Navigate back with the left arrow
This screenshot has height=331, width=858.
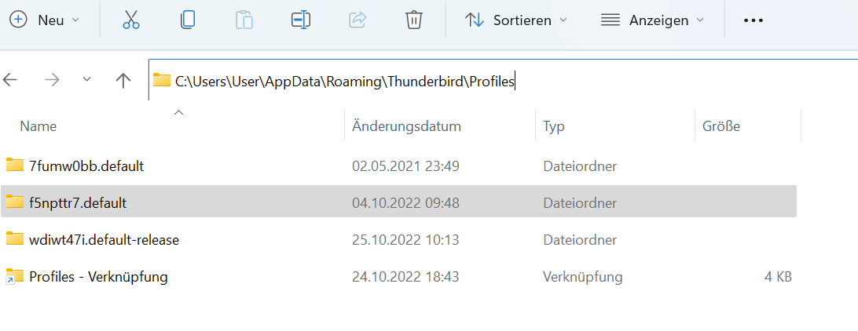pyautogui.click(x=11, y=80)
